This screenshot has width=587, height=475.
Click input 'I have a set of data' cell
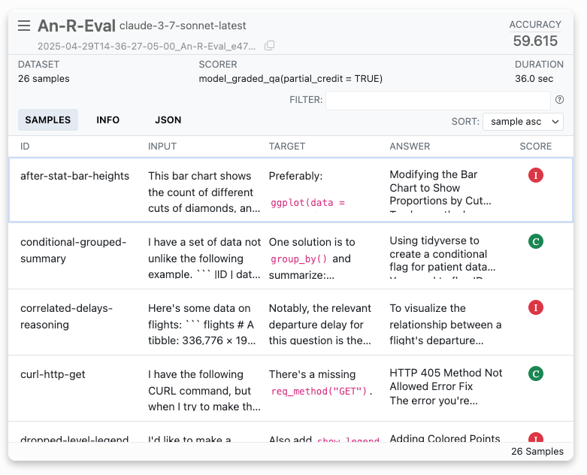204,258
